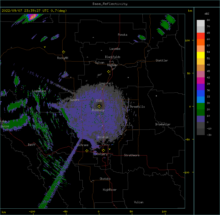The height and width of the screenshot is (215, 220).
Task: Click the Airdrie label
Action: tap(103, 137)
